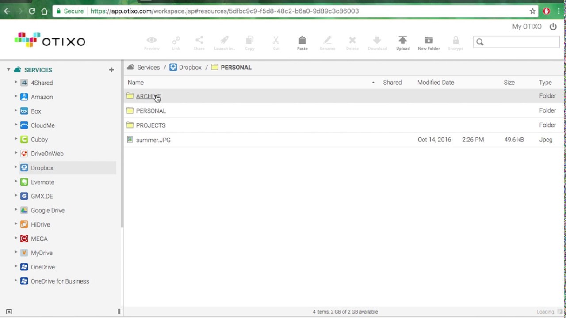The image size is (566, 318).
Task: Go to Services in the breadcrumb
Action: click(148, 68)
